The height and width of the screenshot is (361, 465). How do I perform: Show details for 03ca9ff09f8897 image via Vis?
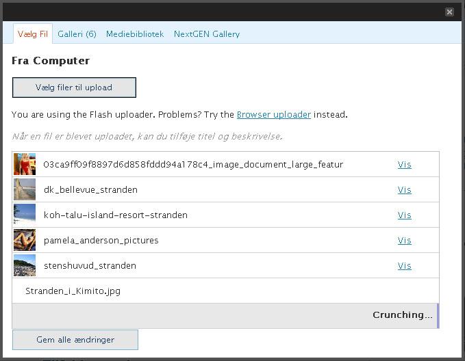pos(404,165)
